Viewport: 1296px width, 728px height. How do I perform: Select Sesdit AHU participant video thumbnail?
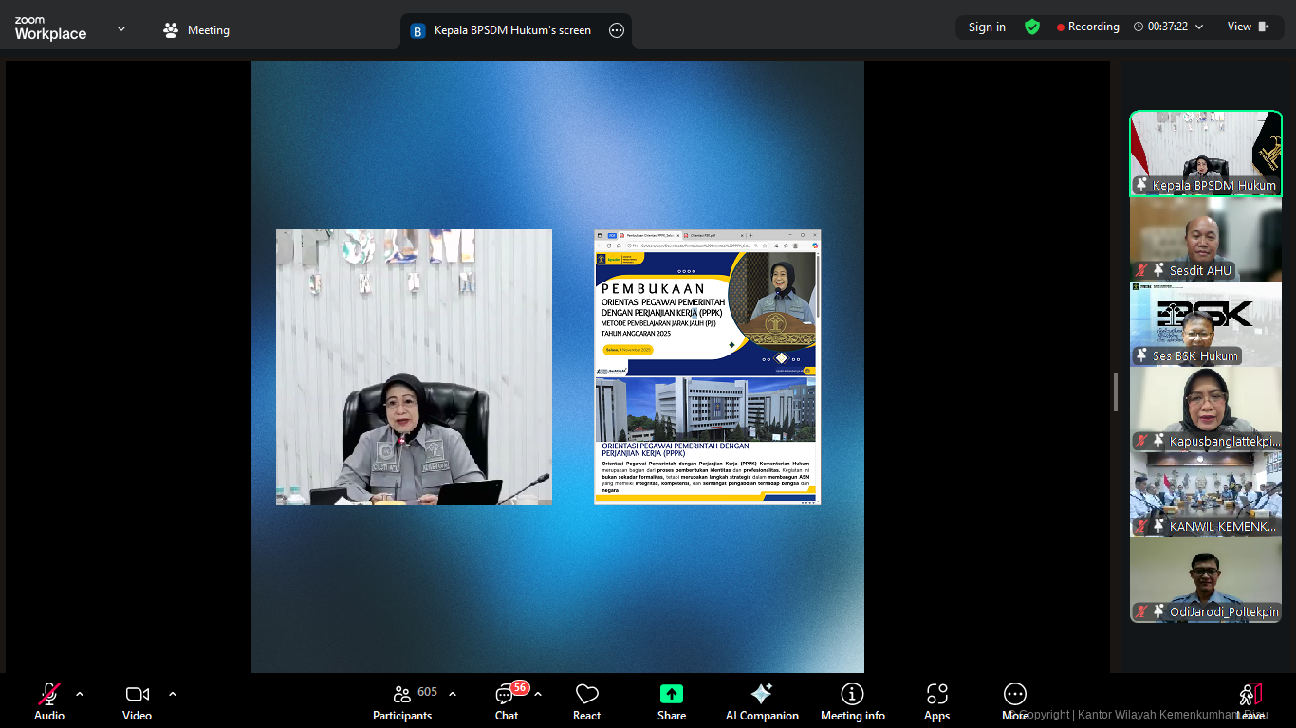point(1205,239)
